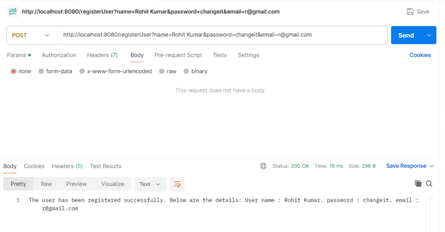Select the none body type radio
This screenshot has height=232, width=445.
coord(13,71)
